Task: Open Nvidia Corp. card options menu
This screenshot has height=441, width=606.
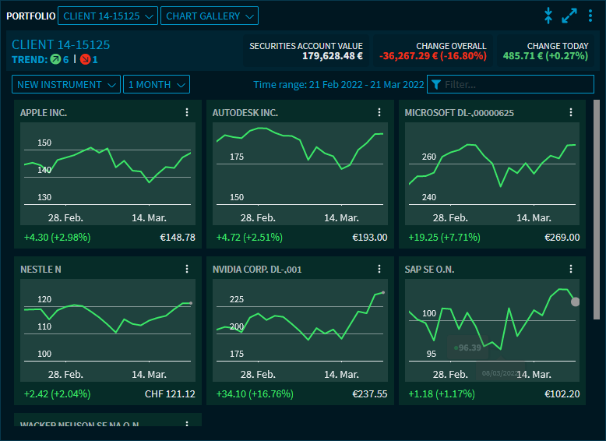Action: [x=379, y=270]
